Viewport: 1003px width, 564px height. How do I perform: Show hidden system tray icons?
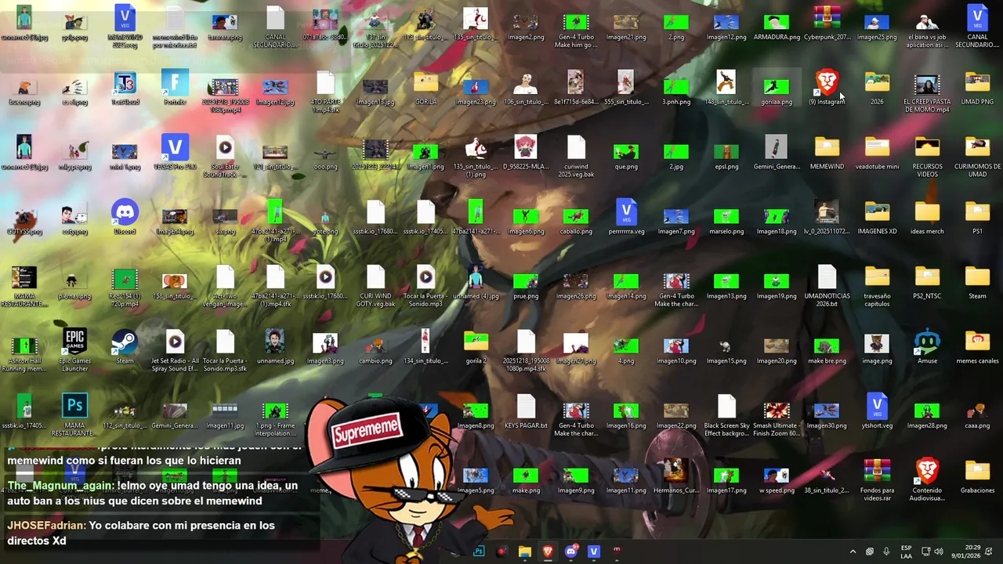pyautogui.click(x=853, y=551)
